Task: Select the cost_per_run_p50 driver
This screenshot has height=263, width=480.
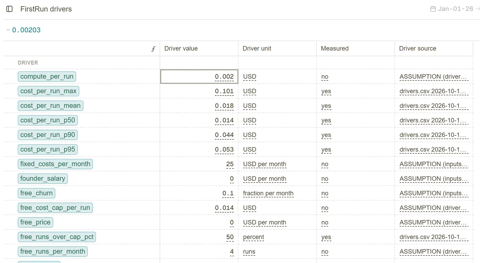Action: (48, 120)
